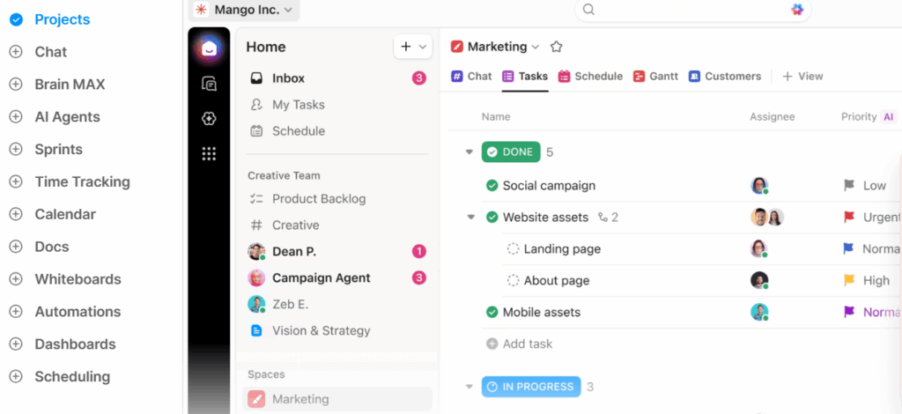Image resolution: width=902 pixels, height=414 pixels.
Task: Click the Assignee column header
Action: click(x=772, y=117)
